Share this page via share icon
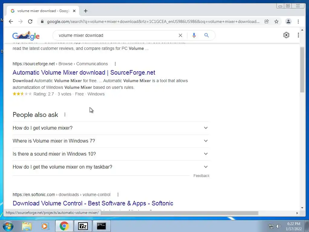This screenshot has width=309, height=232. (x=267, y=21)
